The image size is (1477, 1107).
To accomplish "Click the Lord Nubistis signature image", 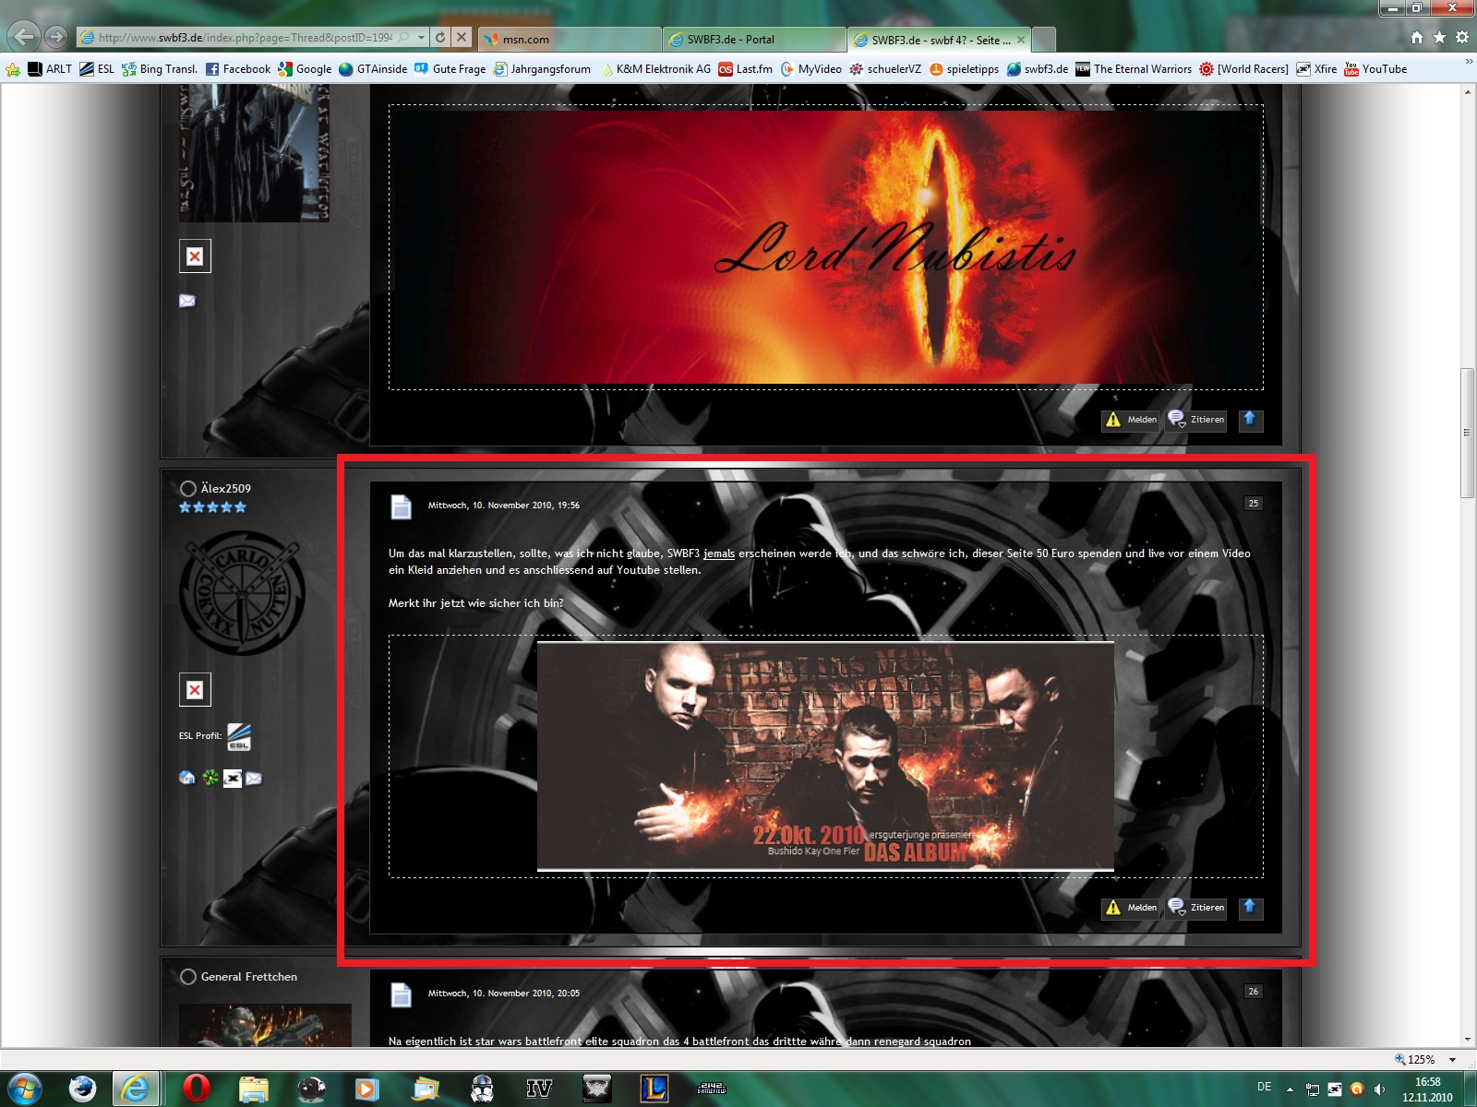I will pyautogui.click(x=826, y=247).
